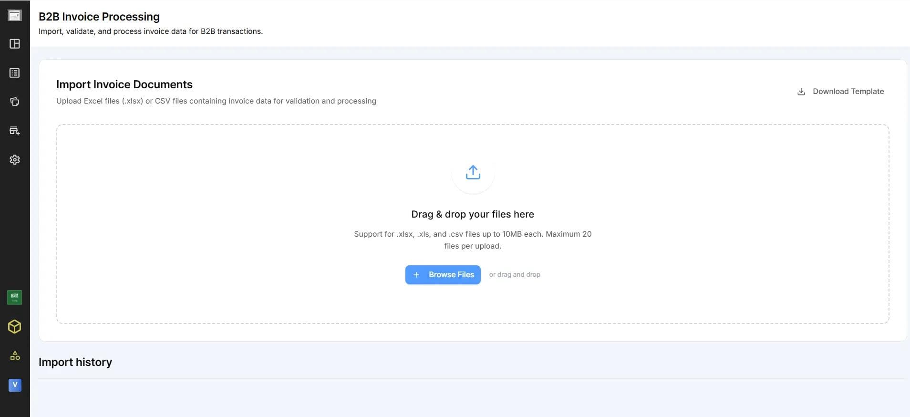Click the upload arrow icon in drop zone
Image resolution: width=910 pixels, height=417 pixels.
473,172
